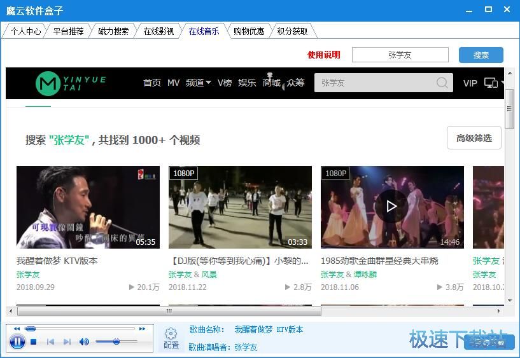Click the rewind double-arrow icon
Viewport: 520px width, 358px height.
coord(17,329)
